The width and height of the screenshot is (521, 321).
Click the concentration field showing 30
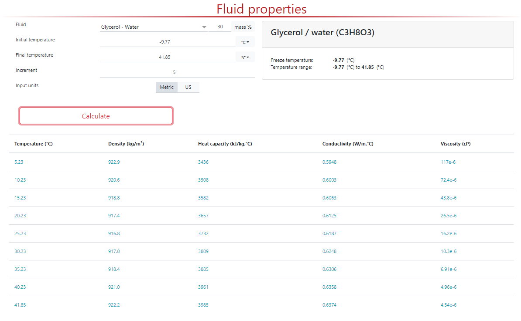click(220, 27)
